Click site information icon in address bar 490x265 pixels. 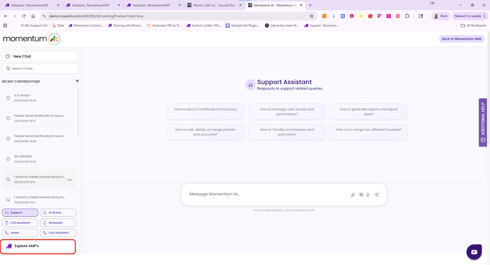click(44, 16)
